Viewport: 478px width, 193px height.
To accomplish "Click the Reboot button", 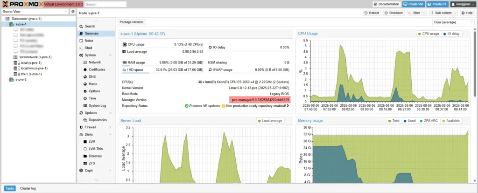I will tap(372, 13).
